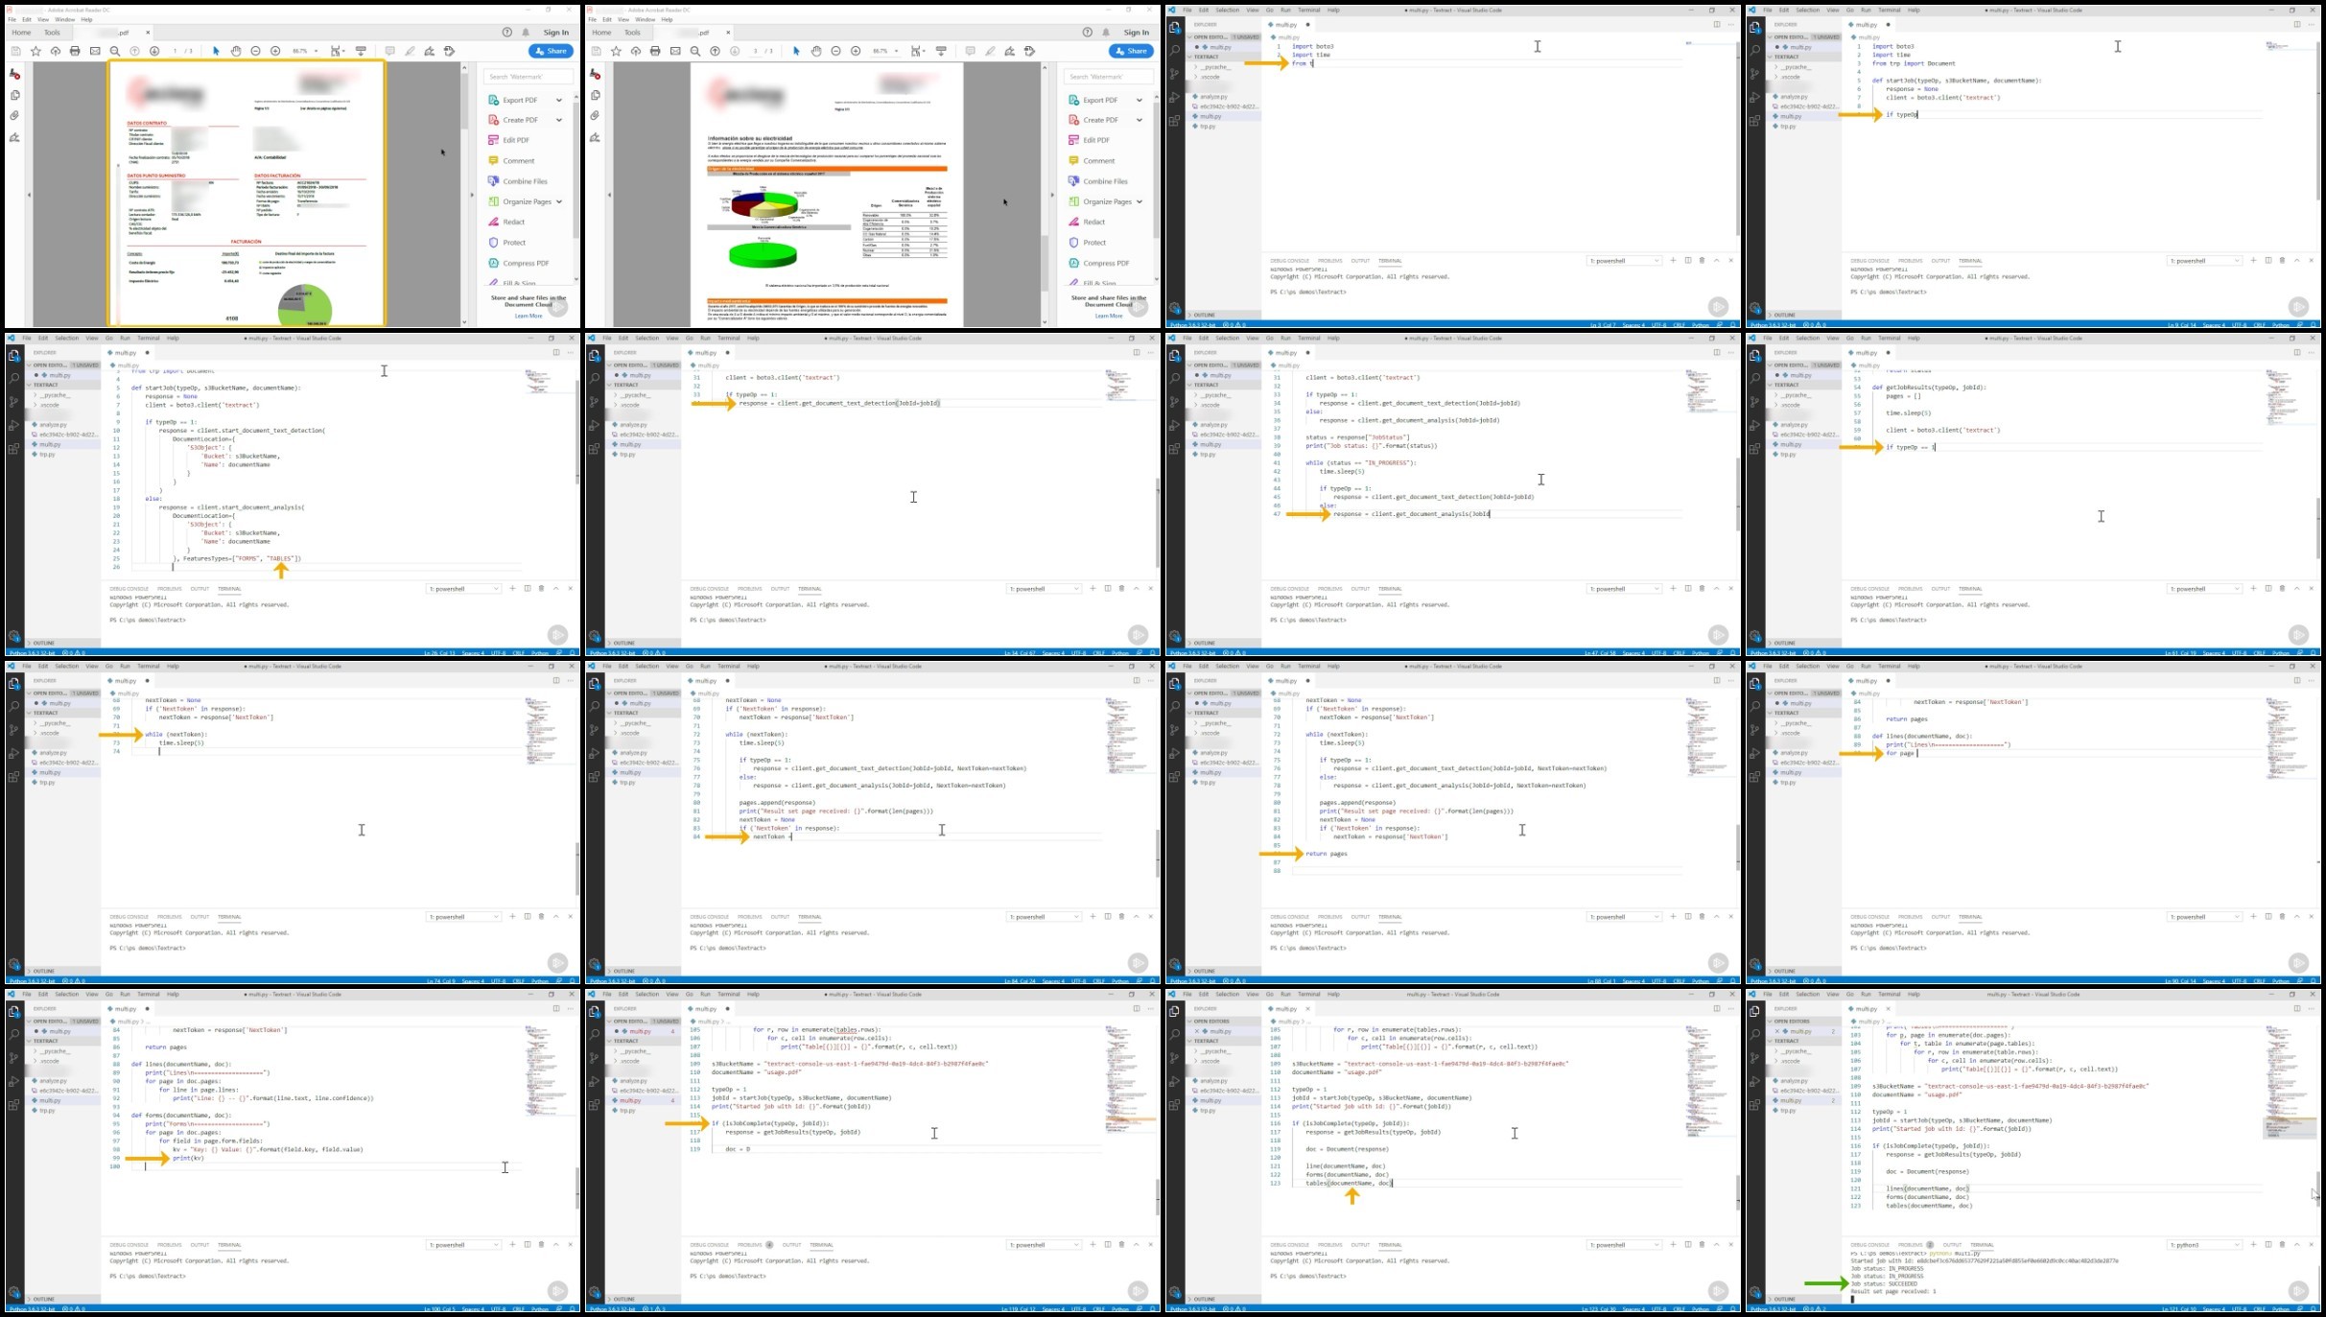This screenshot has height=1317, width=2326.
Task: In VS Code python3-terminal window, expand __pycache__ folder
Action: coord(1794,1051)
